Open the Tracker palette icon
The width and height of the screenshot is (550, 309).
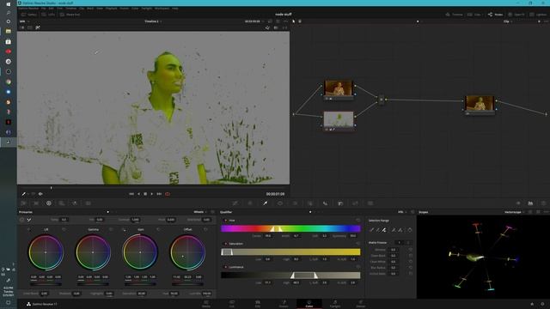click(x=295, y=203)
